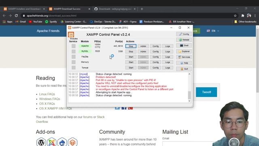Open the browser extensions puzzle icon
This screenshot has width=259, height=146.
(243, 15)
